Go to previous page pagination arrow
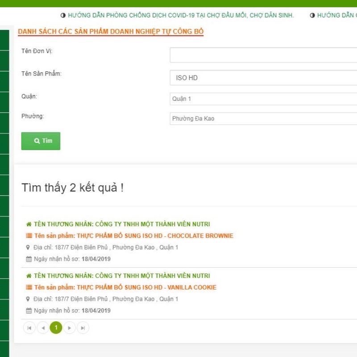 point(43,328)
